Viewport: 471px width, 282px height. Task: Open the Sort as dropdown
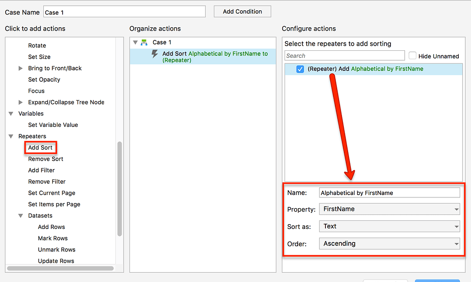tap(389, 227)
